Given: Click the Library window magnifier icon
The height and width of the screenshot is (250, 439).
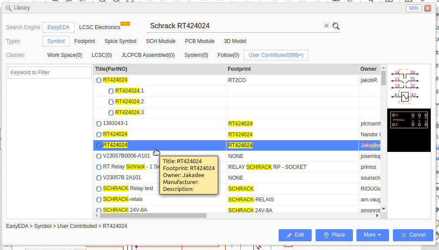Looking at the screenshot, I should coord(8,8).
